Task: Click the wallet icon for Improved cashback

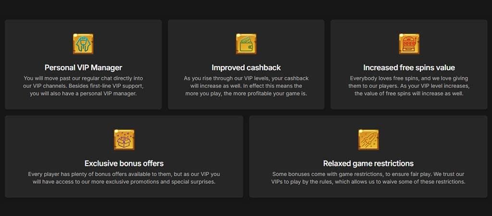Action: [246, 44]
